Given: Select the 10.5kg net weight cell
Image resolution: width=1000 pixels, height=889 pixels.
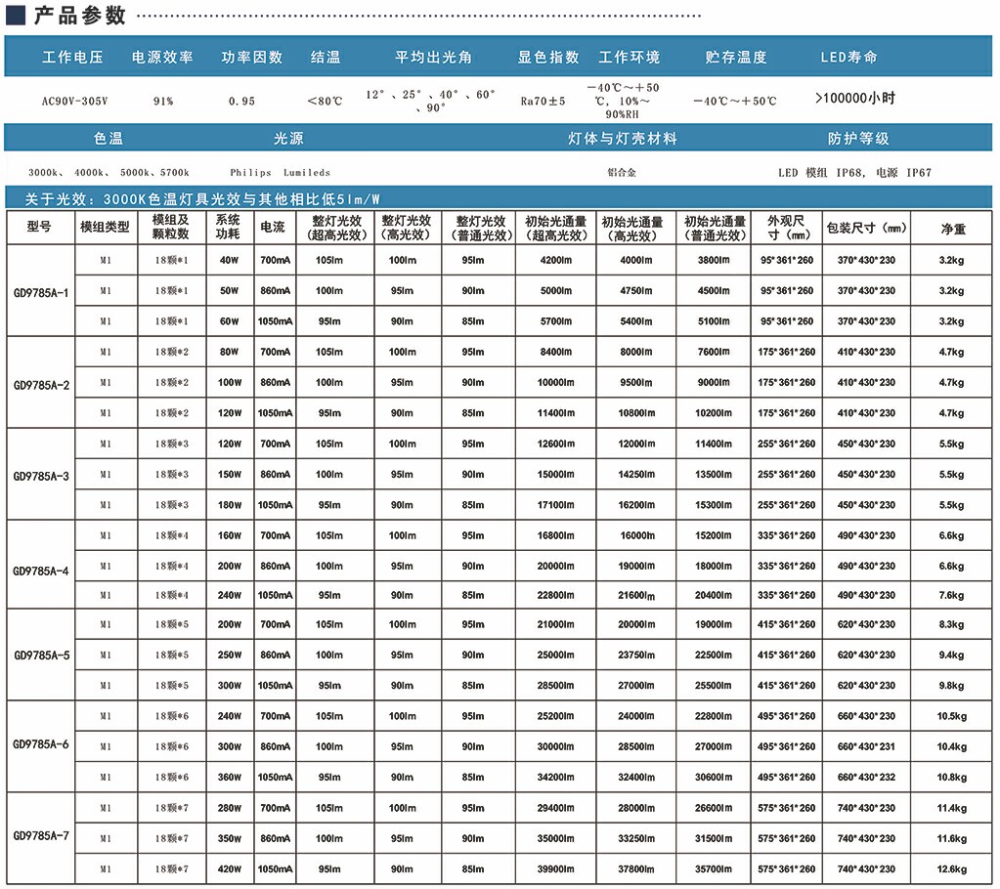Looking at the screenshot, I should click(951, 716).
